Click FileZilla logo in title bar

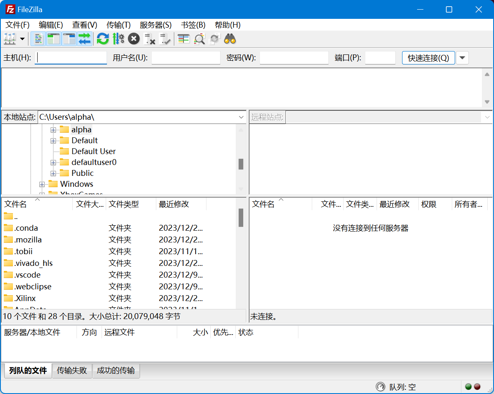click(x=10, y=10)
